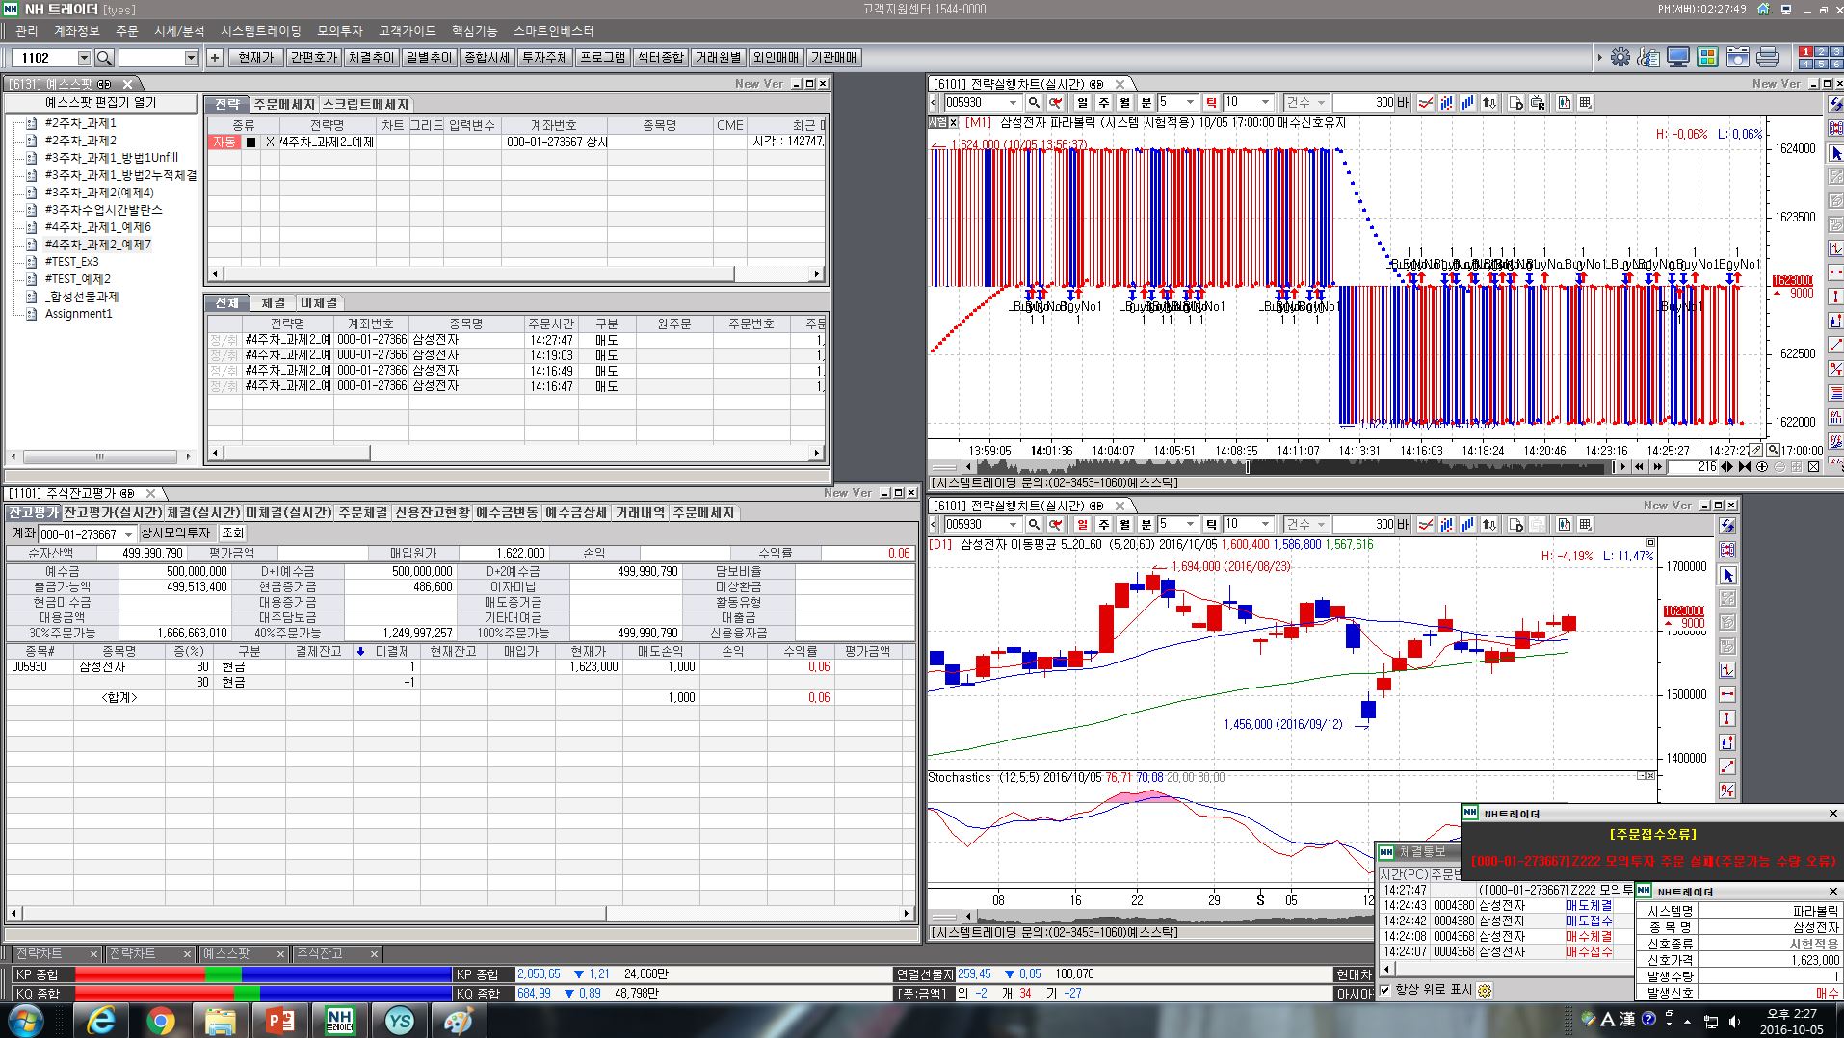The width and height of the screenshot is (1844, 1038).
Task: Open PowerPoint from the Windows taskbar
Action: pos(279,1020)
